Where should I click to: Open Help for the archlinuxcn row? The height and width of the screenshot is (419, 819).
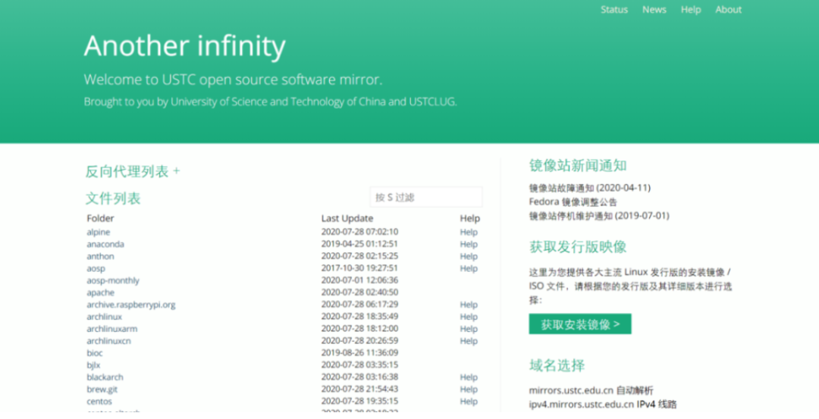click(x=469, y=341)
